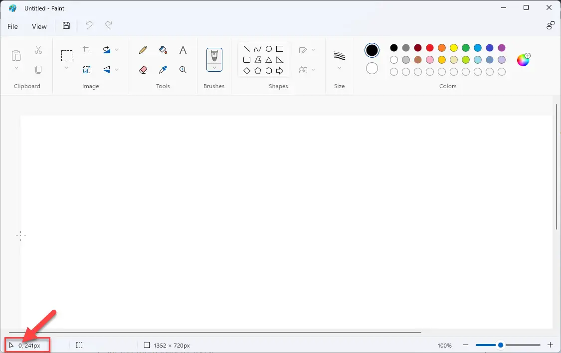Click the Resize and skew icon
The image size is (561, 353).
(x=87, y=69)
